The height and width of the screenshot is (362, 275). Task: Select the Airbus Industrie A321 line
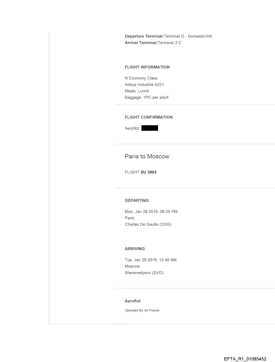(144, 85)
